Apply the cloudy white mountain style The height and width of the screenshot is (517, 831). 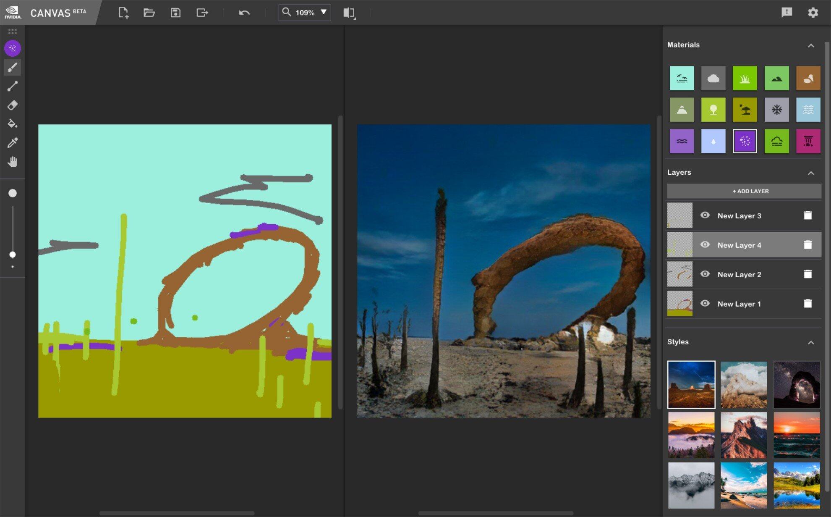pos(744,385)
